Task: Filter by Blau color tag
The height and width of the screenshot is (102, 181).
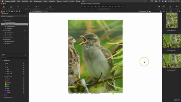Action: point(7,88)
